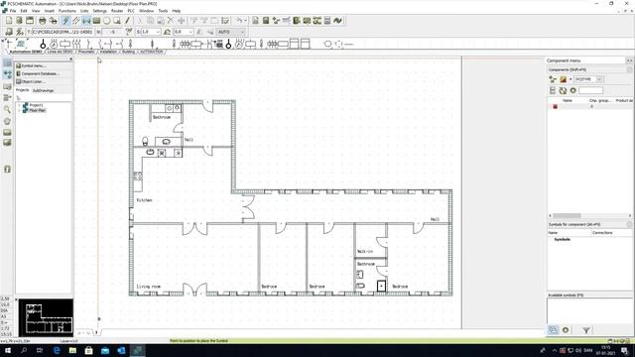635x357 pixels.
Task: Close the explorer panel
Action: (x=71, y=59)
